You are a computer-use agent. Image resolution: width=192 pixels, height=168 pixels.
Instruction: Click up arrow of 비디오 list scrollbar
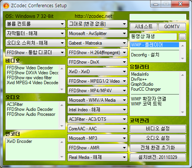[x=62, y=69]
